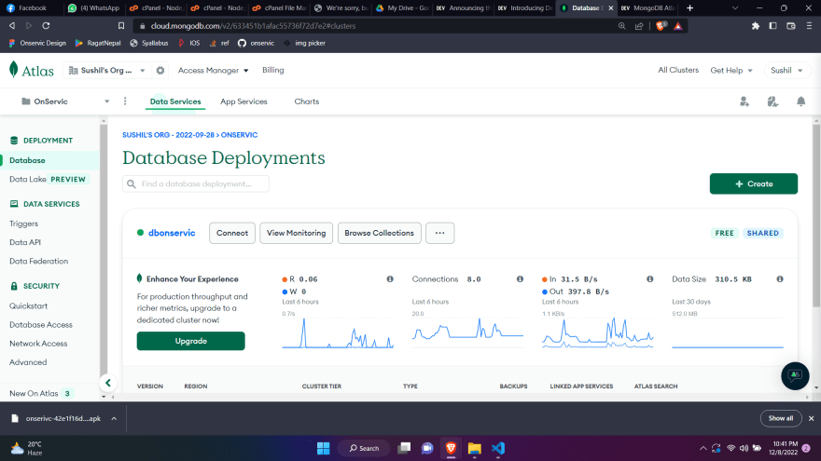Click the share page icon in address bar
The width and height of the screenshot is (821, 461).
pos(639,26)
